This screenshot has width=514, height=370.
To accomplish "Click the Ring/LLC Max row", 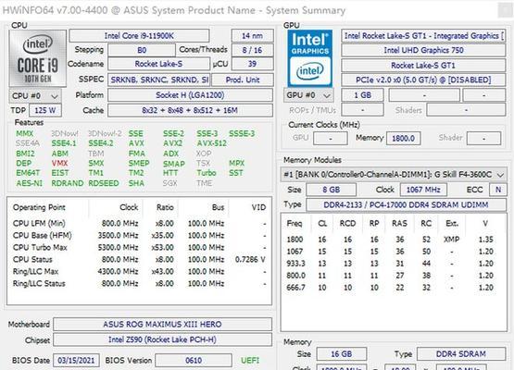I will [139, 271].
